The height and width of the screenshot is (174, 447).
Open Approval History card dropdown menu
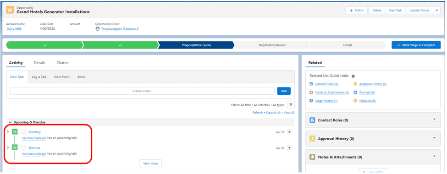point(434,137)
